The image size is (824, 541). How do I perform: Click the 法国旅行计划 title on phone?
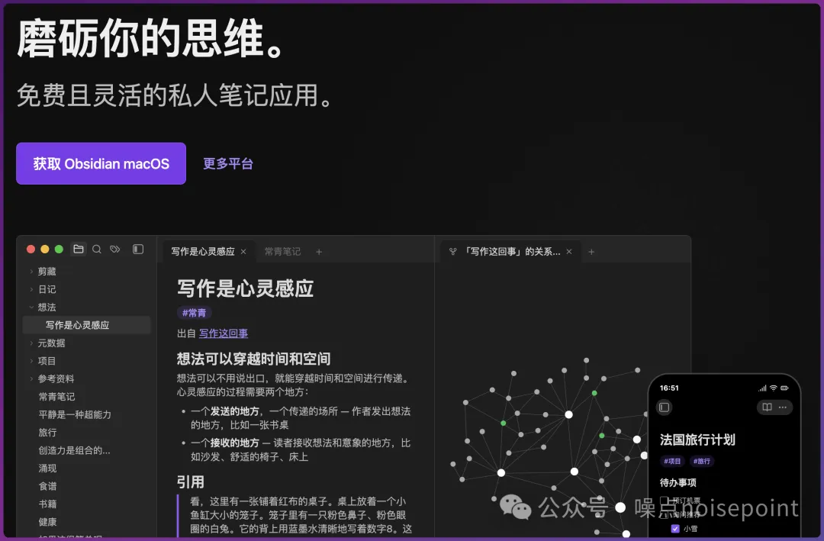(x=697, y=440)
